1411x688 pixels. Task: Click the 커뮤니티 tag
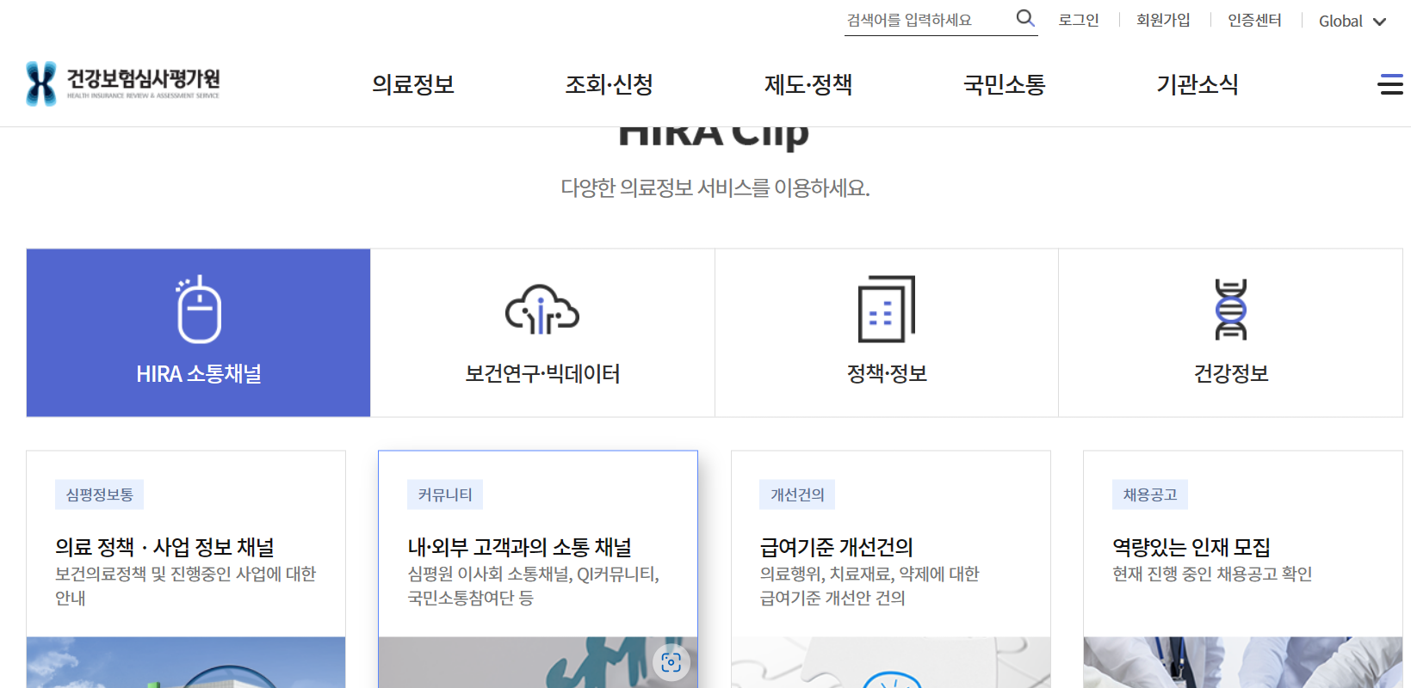coord(445,494)
